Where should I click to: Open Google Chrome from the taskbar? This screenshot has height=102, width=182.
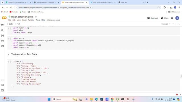pyautogui.click(x=112, y=99)
